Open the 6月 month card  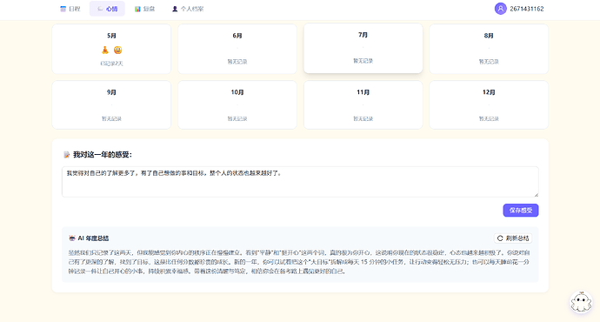[x=237, y=49]
